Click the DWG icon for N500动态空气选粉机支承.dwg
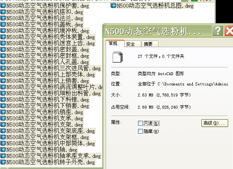233x169 pixels. pyautogui.click(x=3, y=118)
